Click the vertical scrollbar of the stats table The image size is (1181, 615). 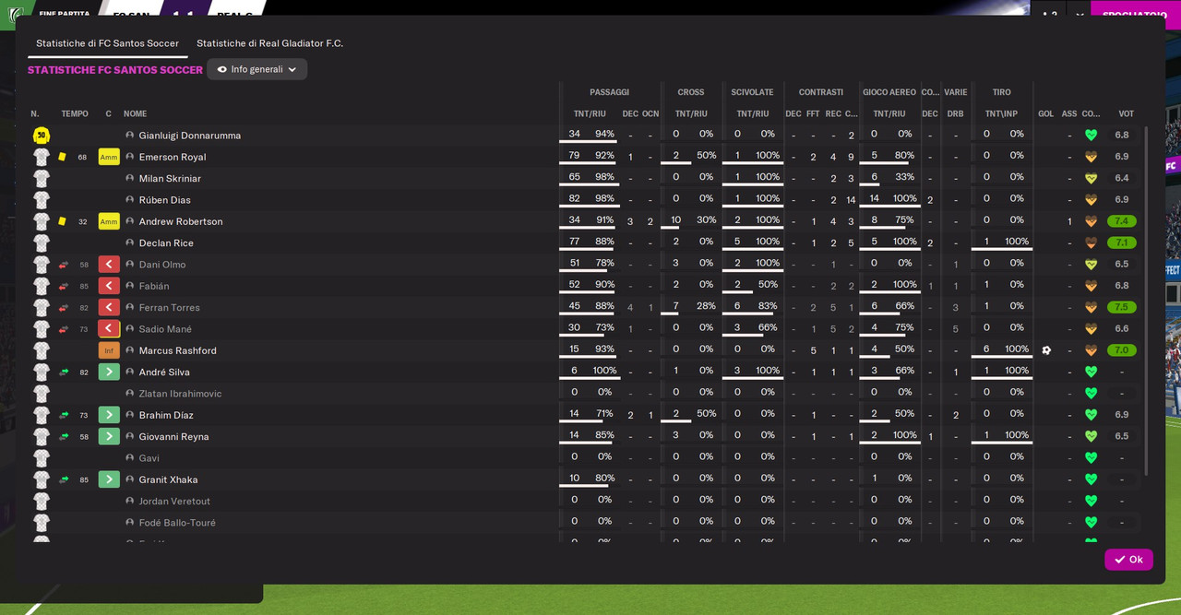click(1147, 301)
